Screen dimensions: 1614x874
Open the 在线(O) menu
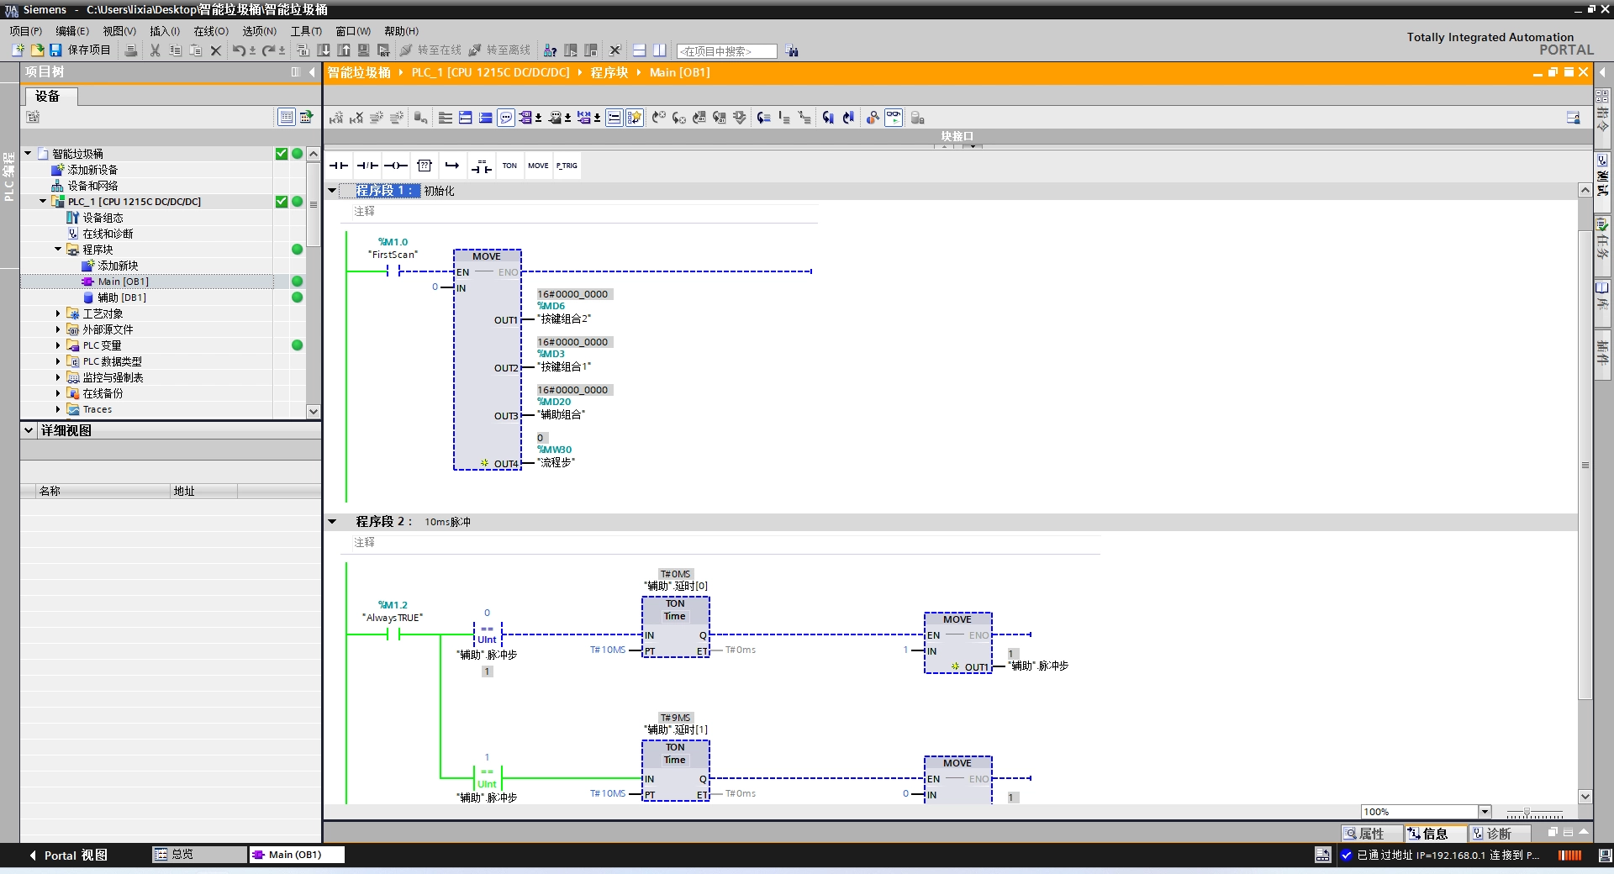point(210,31)
